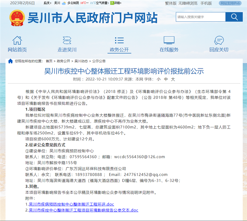Set font size to 大
This screenshot has height=221, width=247.
pos(173,79)
